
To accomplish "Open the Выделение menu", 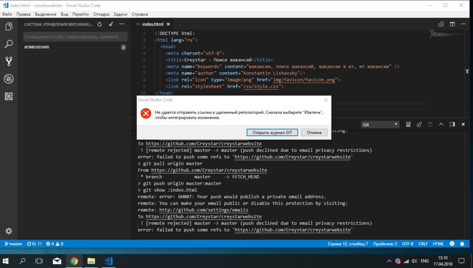I will pos(46,14).
